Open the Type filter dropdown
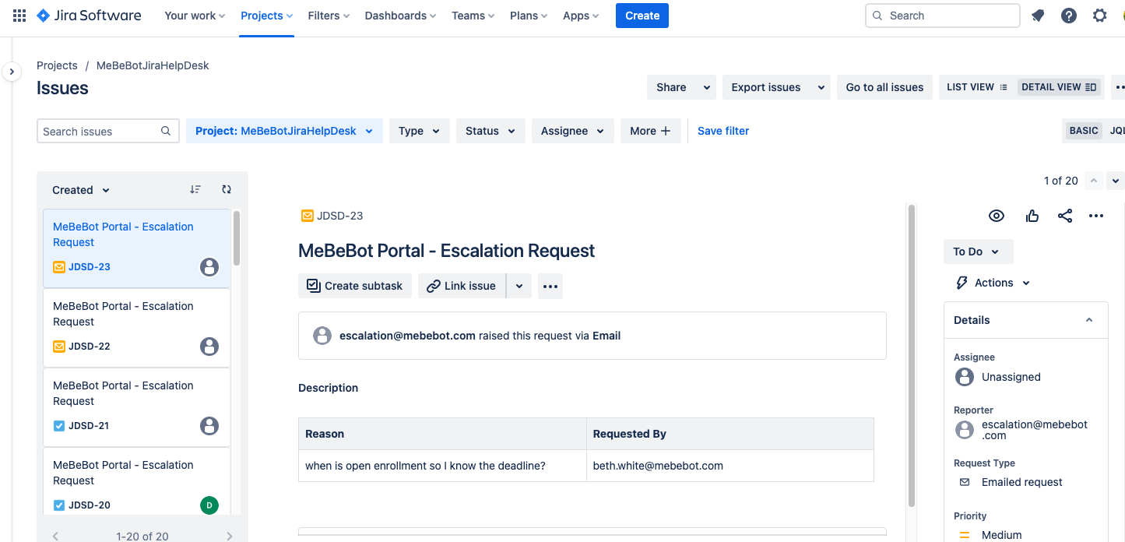Image resolution: width=1125 pixels, height=542 pixels. [420, 131]
